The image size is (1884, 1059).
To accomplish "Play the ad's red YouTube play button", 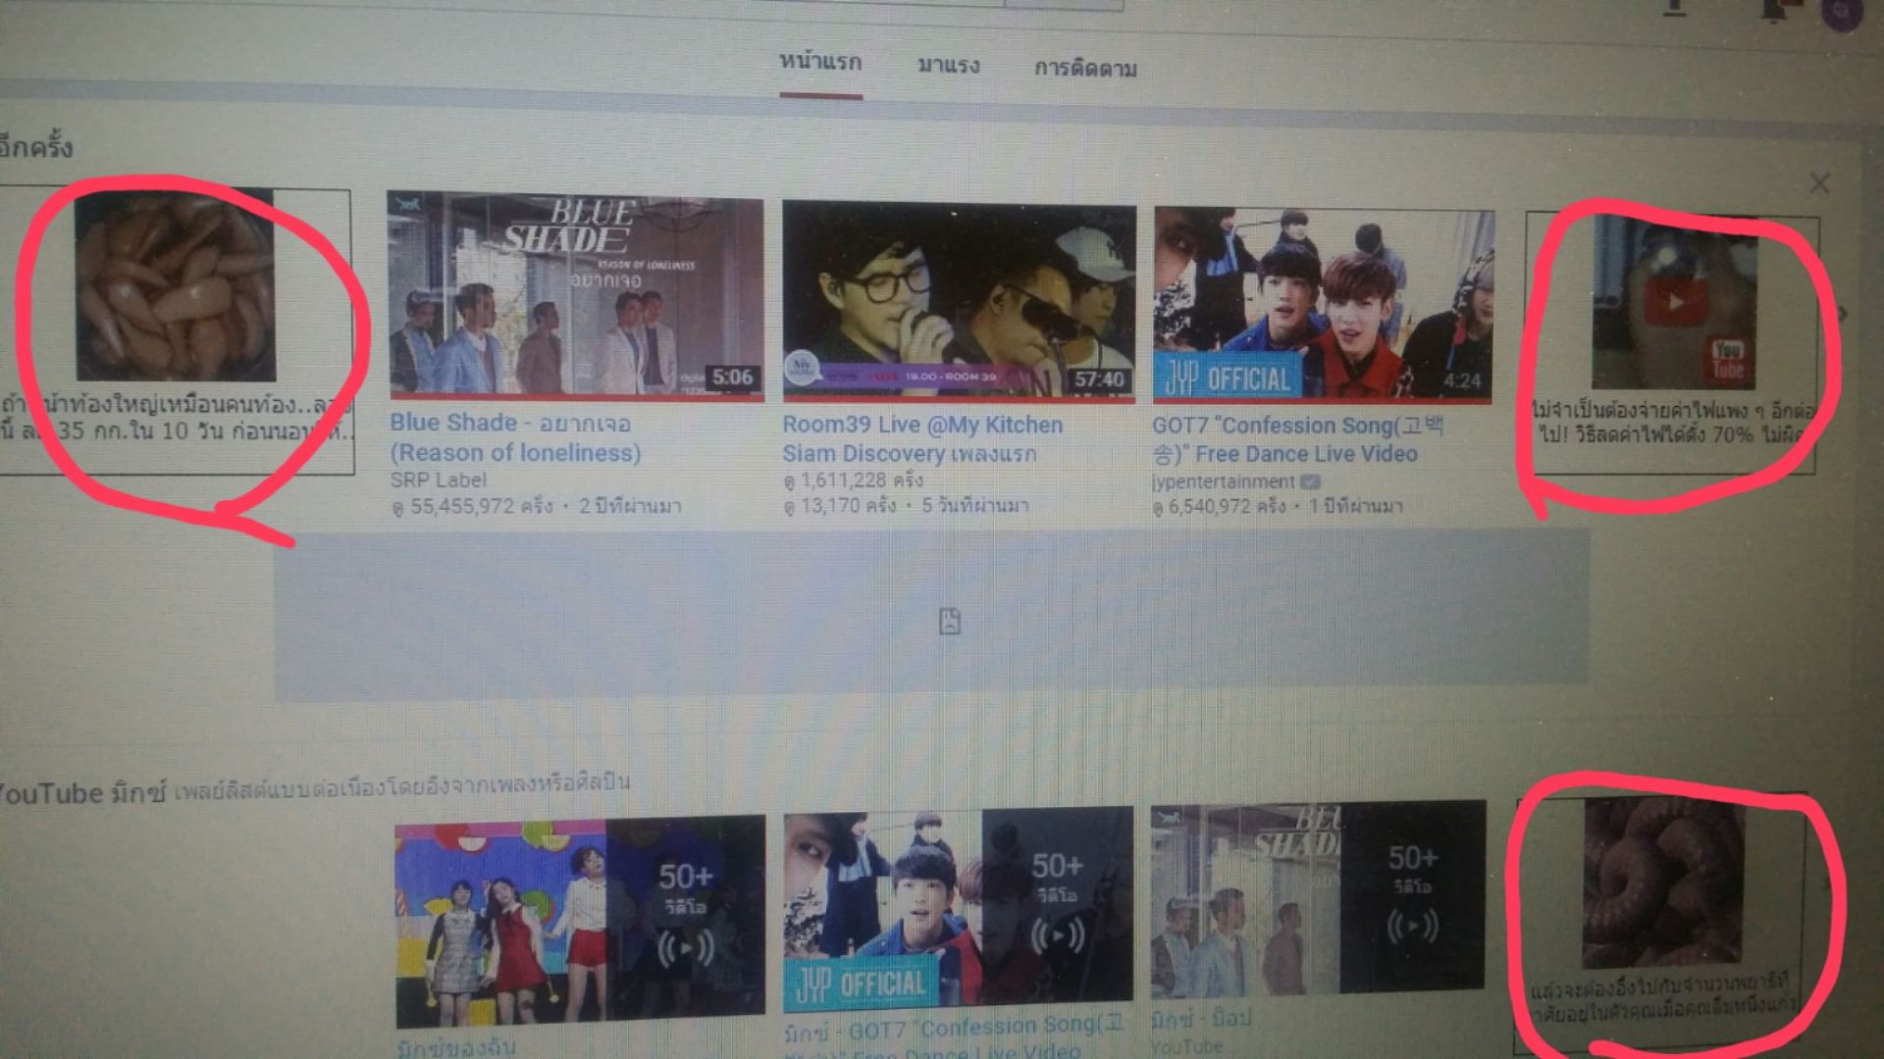I will pos(1674,301).
